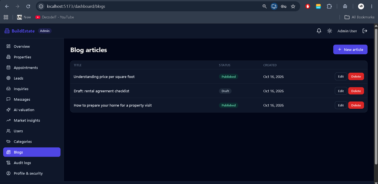Click the CREATED column header
Screen dimensions: 378x184
pos(270,65)
